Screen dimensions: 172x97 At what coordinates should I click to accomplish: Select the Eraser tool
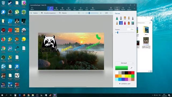click(121, 23)
